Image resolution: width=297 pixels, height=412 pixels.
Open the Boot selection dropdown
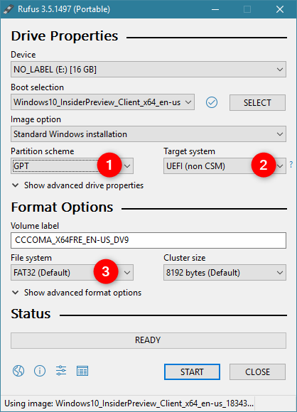[x=102, y=102]
